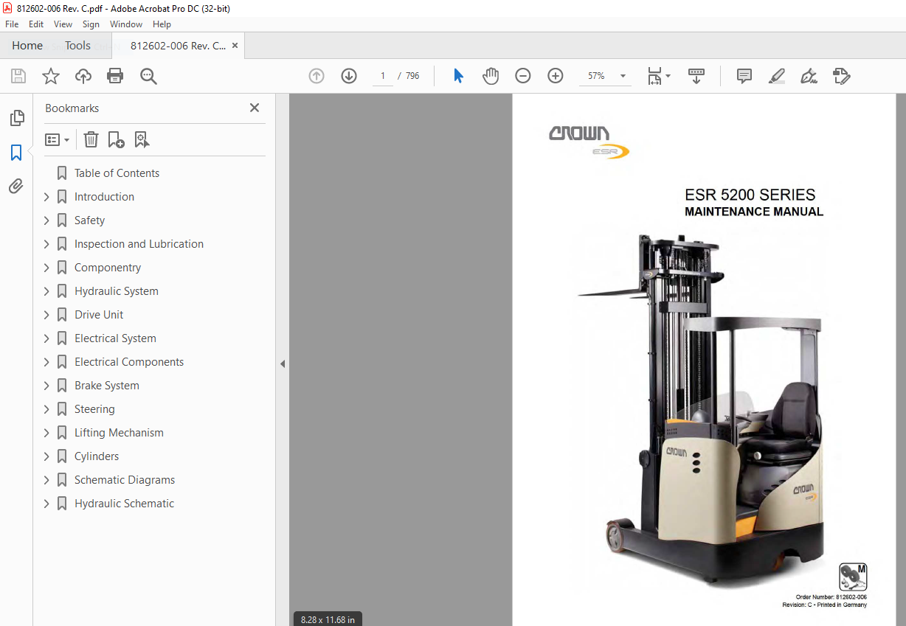Select the Electrical Components bookmark

pyautogui.click(x=129, y=362)
